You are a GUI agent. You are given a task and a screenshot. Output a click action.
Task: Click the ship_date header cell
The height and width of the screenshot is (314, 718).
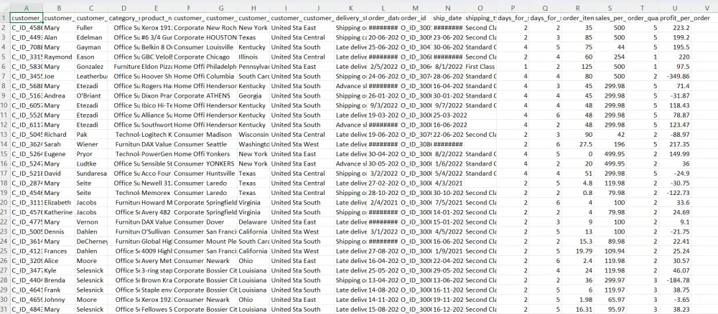448,18
